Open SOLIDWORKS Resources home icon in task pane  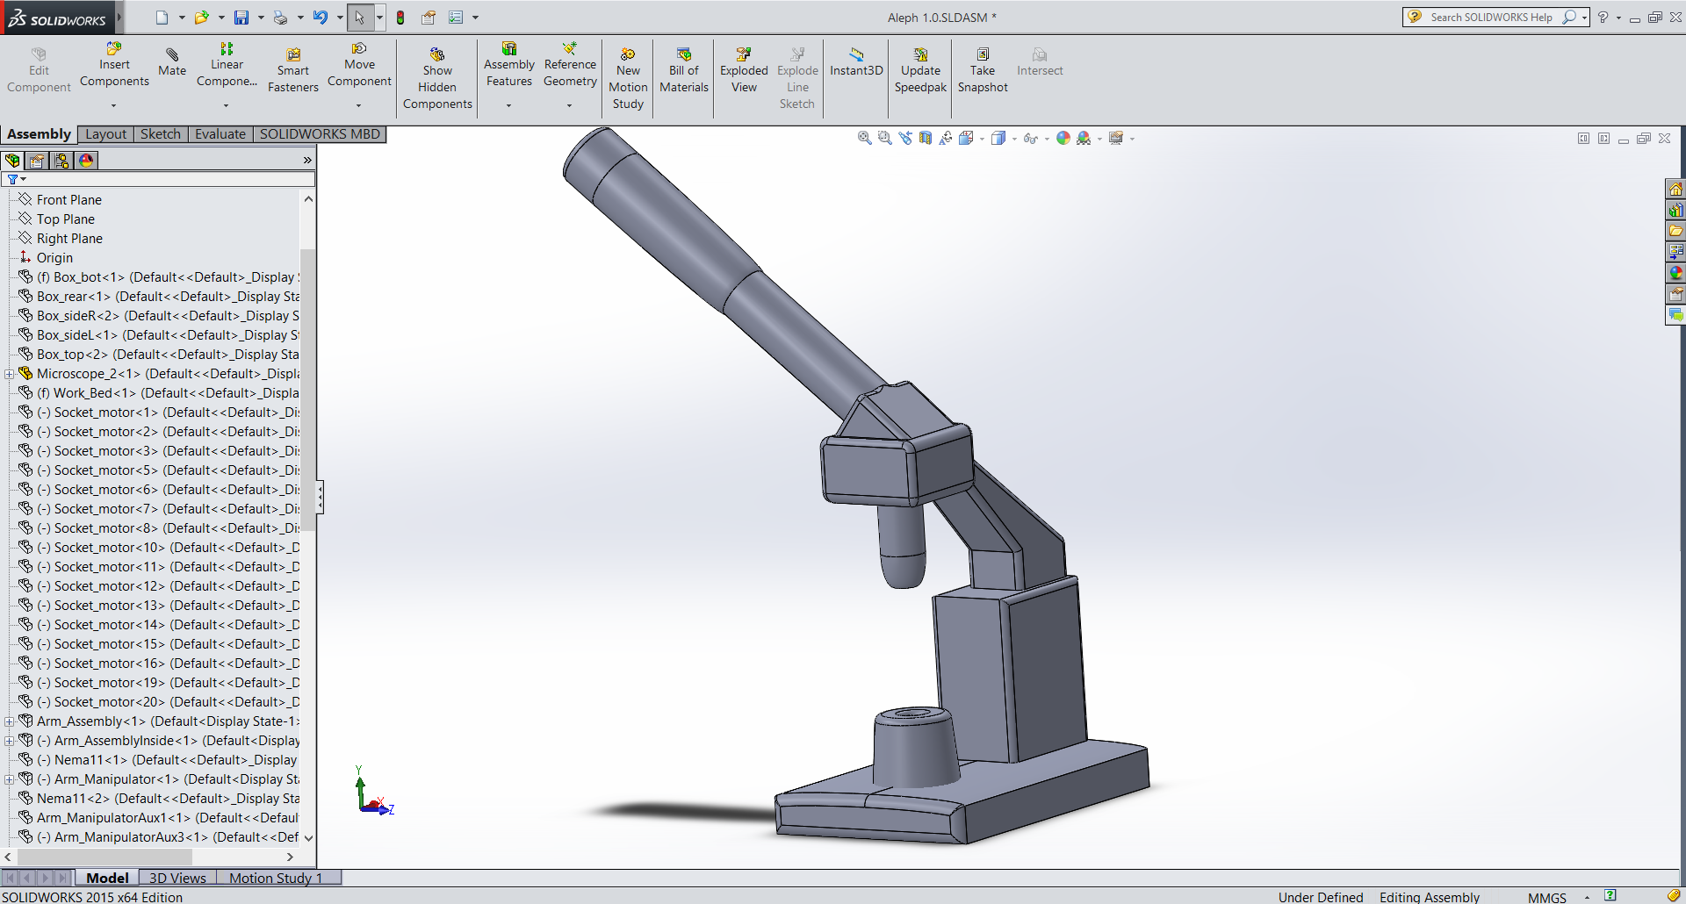(x=1675, y=189)
